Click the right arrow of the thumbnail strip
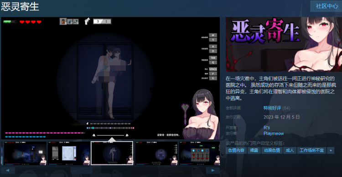 point(212,171)
